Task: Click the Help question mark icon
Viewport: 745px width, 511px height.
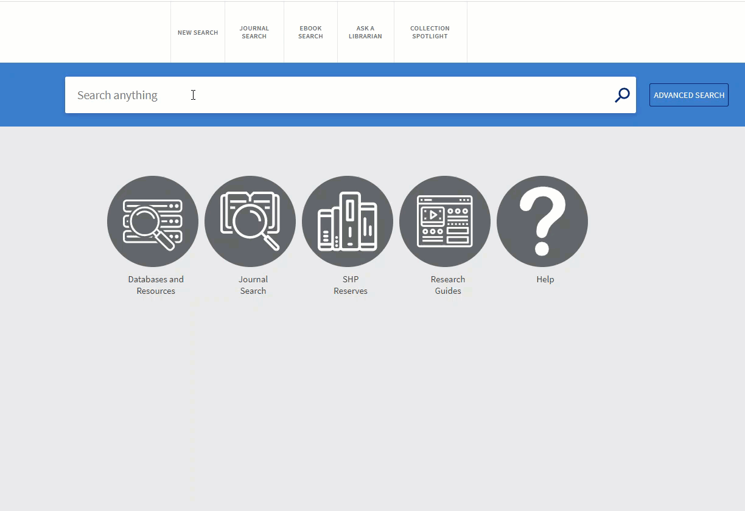Action: 542,221
